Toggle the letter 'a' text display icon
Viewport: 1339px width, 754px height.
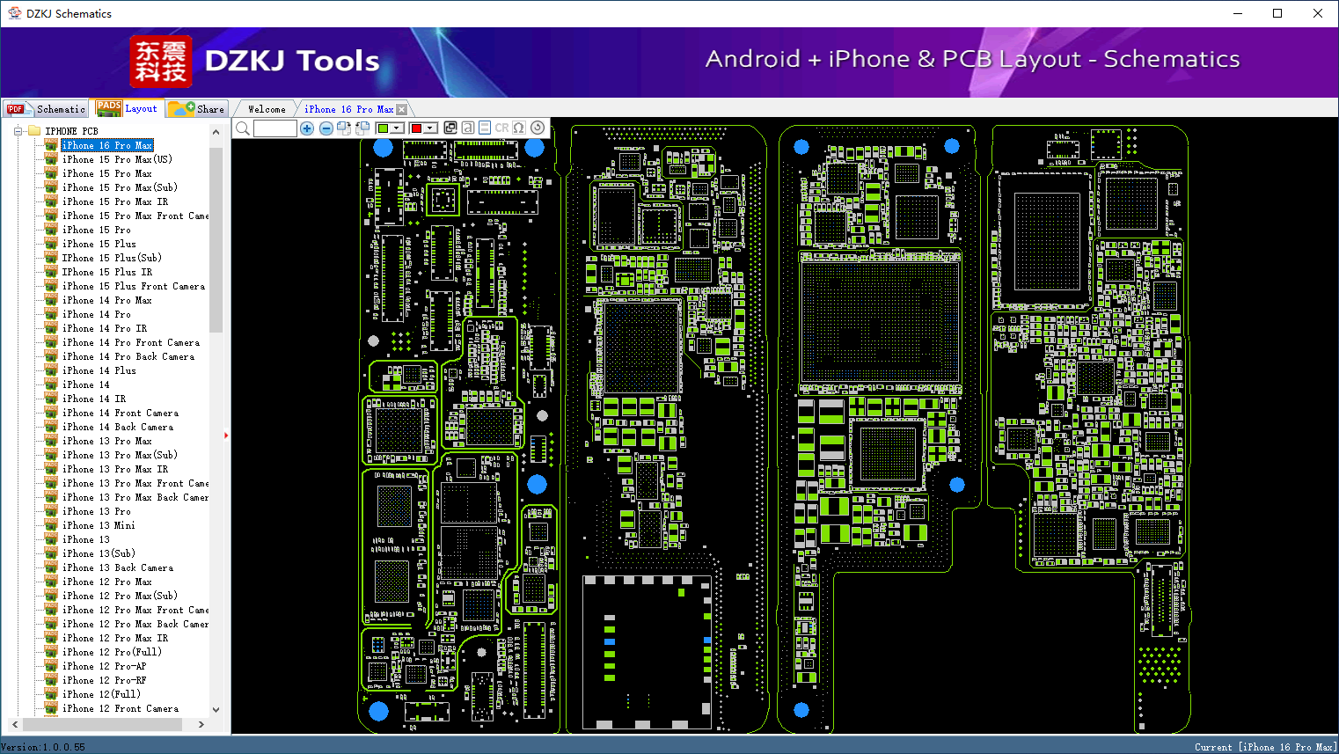point(468,128)
